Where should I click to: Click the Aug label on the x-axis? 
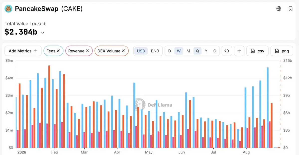click(x=246, y=152)
